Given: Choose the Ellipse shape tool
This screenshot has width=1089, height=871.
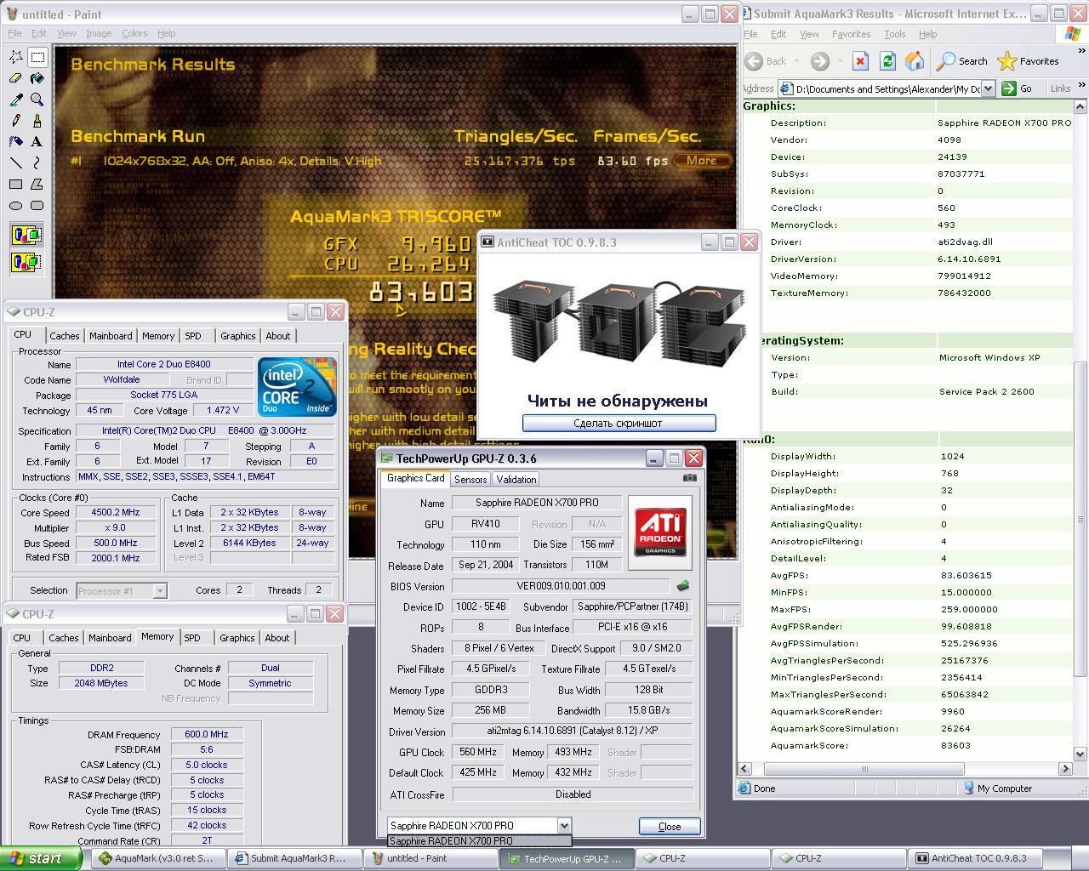Looking at the screenshot, I should coord(16,205).
